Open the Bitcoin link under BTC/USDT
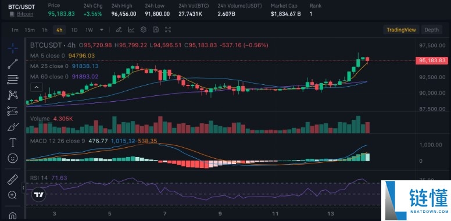Screen dimensions: 451x221 [x=25, y=14]
